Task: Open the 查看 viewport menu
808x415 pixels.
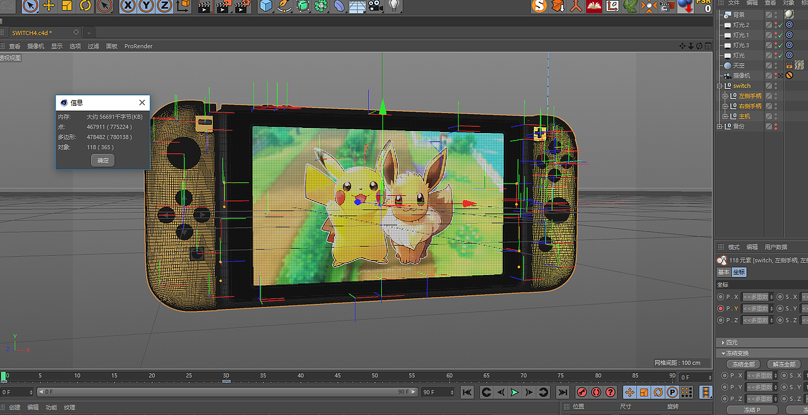Action: 15,46
